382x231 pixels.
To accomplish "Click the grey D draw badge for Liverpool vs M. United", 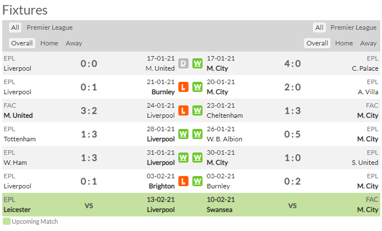I will tap(183, 63).
